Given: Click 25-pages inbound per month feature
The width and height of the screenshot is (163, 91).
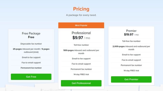Looking at the screenshot, I should (31, 50).
